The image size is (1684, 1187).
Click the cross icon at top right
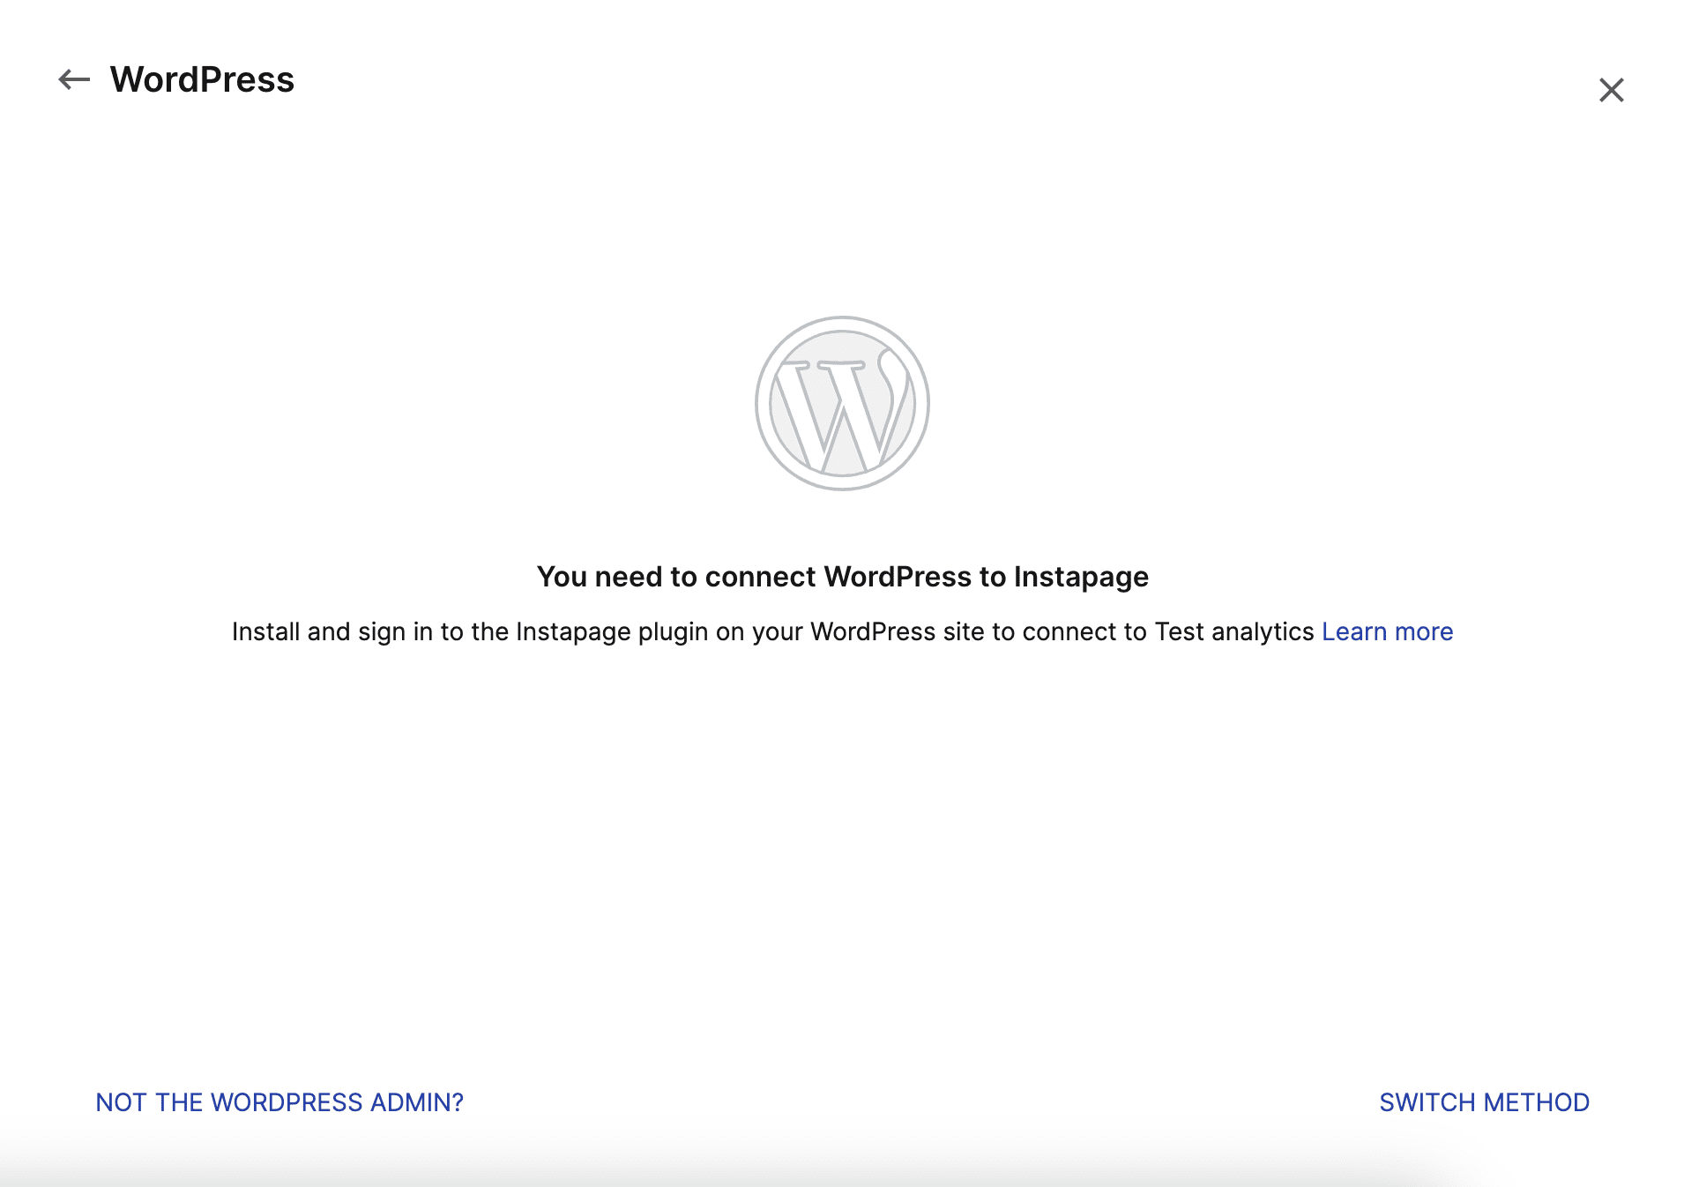pos(1611,90)
